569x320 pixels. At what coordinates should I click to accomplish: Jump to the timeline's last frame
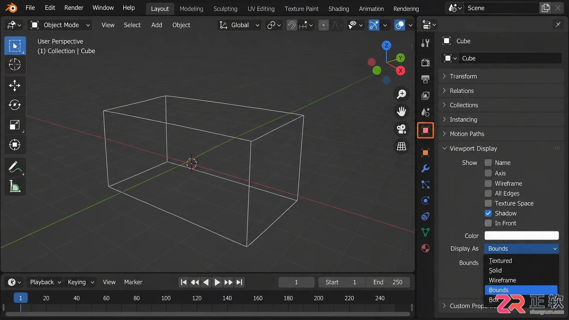(239, 282)
